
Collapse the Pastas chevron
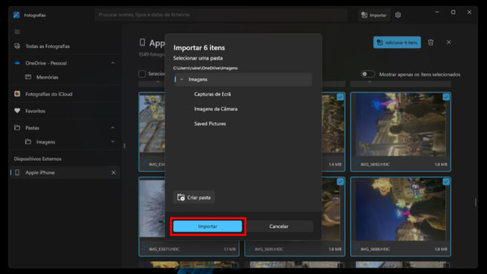click(113, 128)
